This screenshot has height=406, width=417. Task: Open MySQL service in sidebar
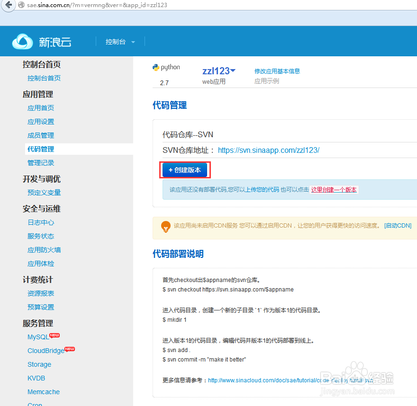click(38, 337)
